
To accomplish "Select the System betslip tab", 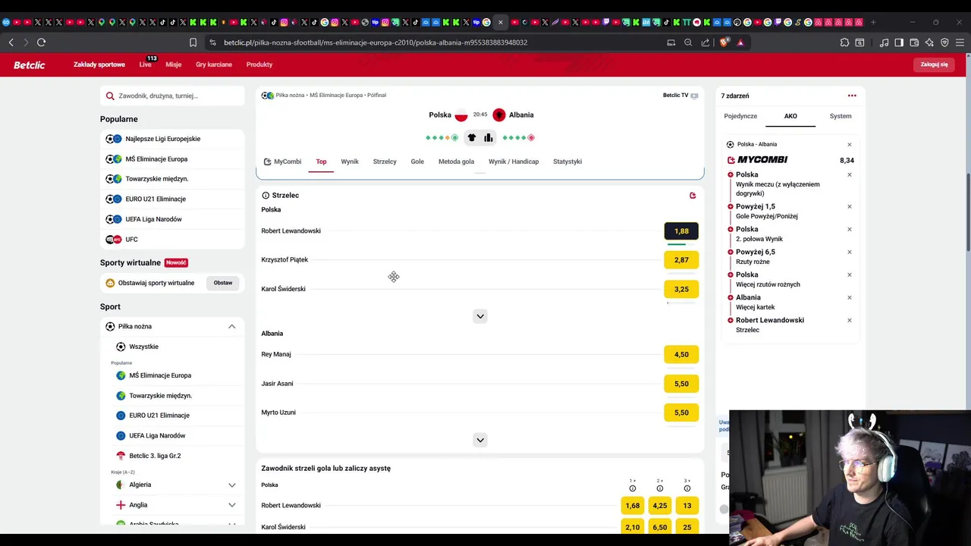I will [x=841, y=116].
